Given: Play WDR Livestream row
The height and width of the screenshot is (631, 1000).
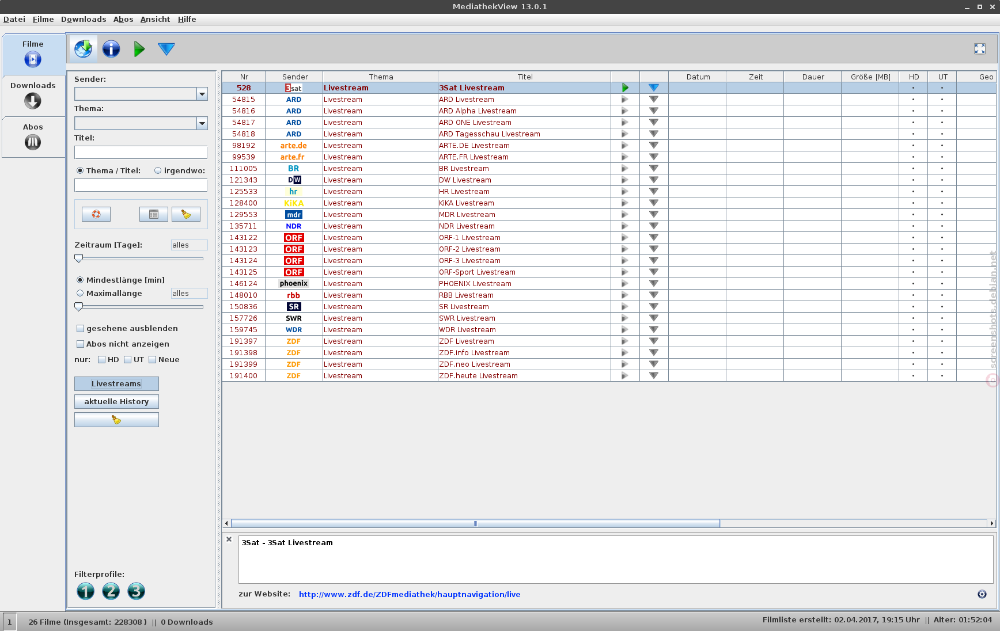Looking at the screenshot, I should [x=625, y=330].
